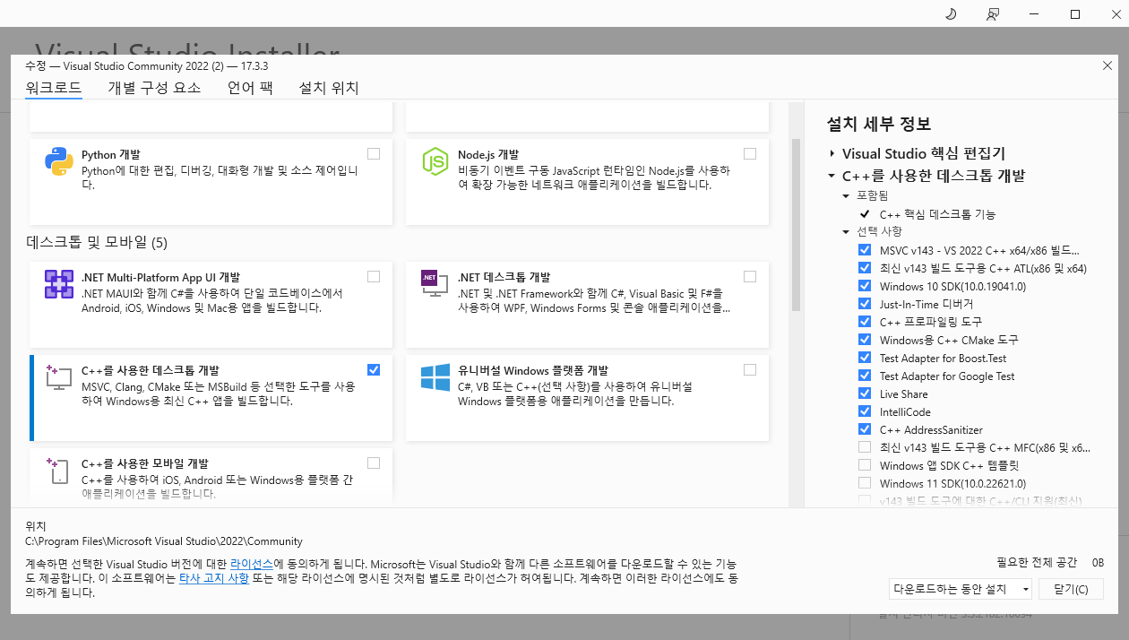
Task: Check Windows 앱 SDK C++ 템플릿
Action: pos(865,465)
